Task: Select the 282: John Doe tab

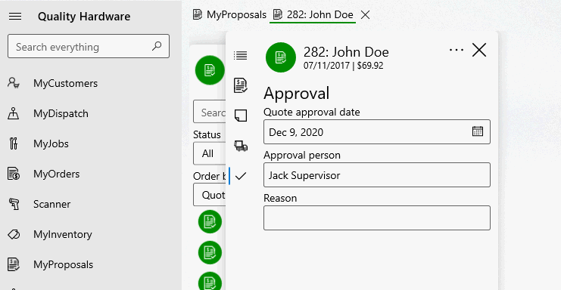Action: pos(313,14)
